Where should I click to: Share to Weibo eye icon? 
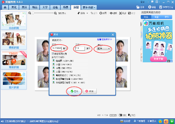166,121
